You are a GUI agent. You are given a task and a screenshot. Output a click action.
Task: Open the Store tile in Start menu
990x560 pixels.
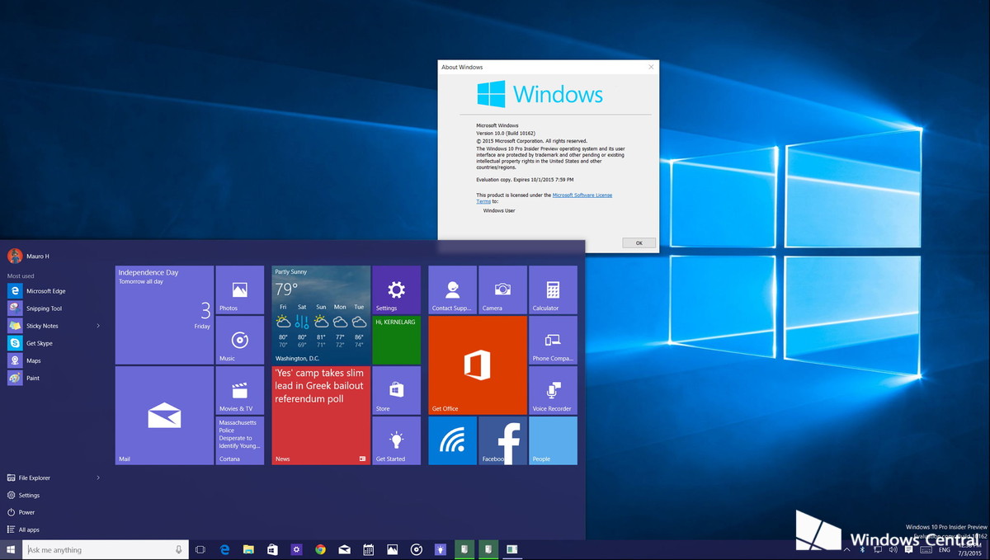coord(396,390)
